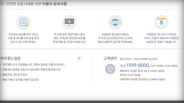Image resolution: width=184 pixels, height=103 pixels.
Task: Click the '안전한 금융거래를 위한 이용자 유의사항' title
Action: click(36, 4)
